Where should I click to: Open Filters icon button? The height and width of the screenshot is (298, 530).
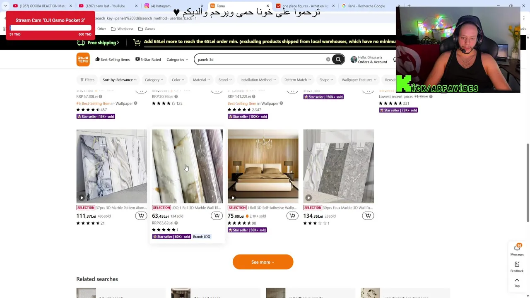(x=87, y=79)
